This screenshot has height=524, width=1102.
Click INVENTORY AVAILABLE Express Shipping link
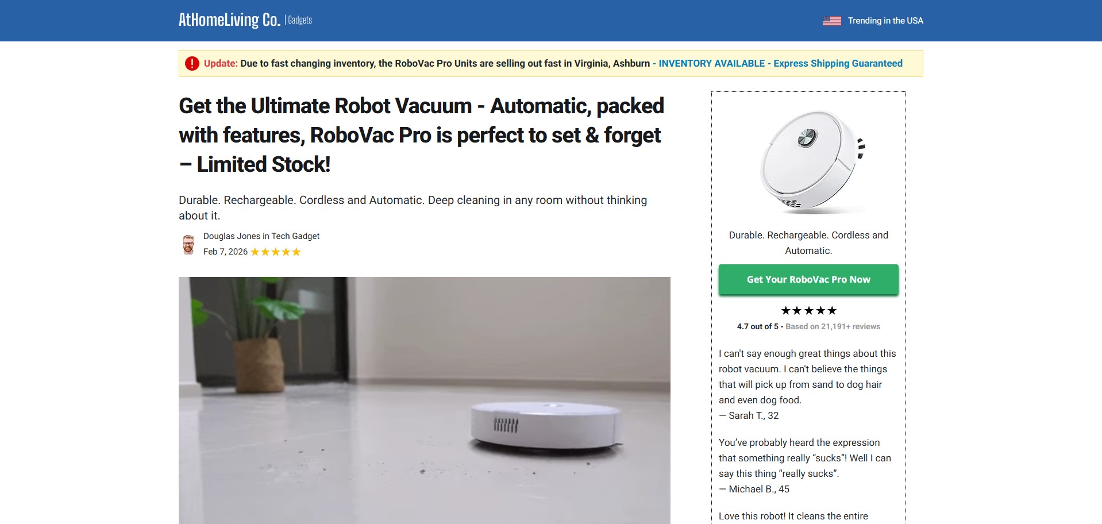click(x=780, y=63)
